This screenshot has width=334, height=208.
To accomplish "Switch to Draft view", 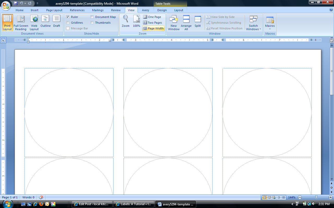I will (57, 22).
